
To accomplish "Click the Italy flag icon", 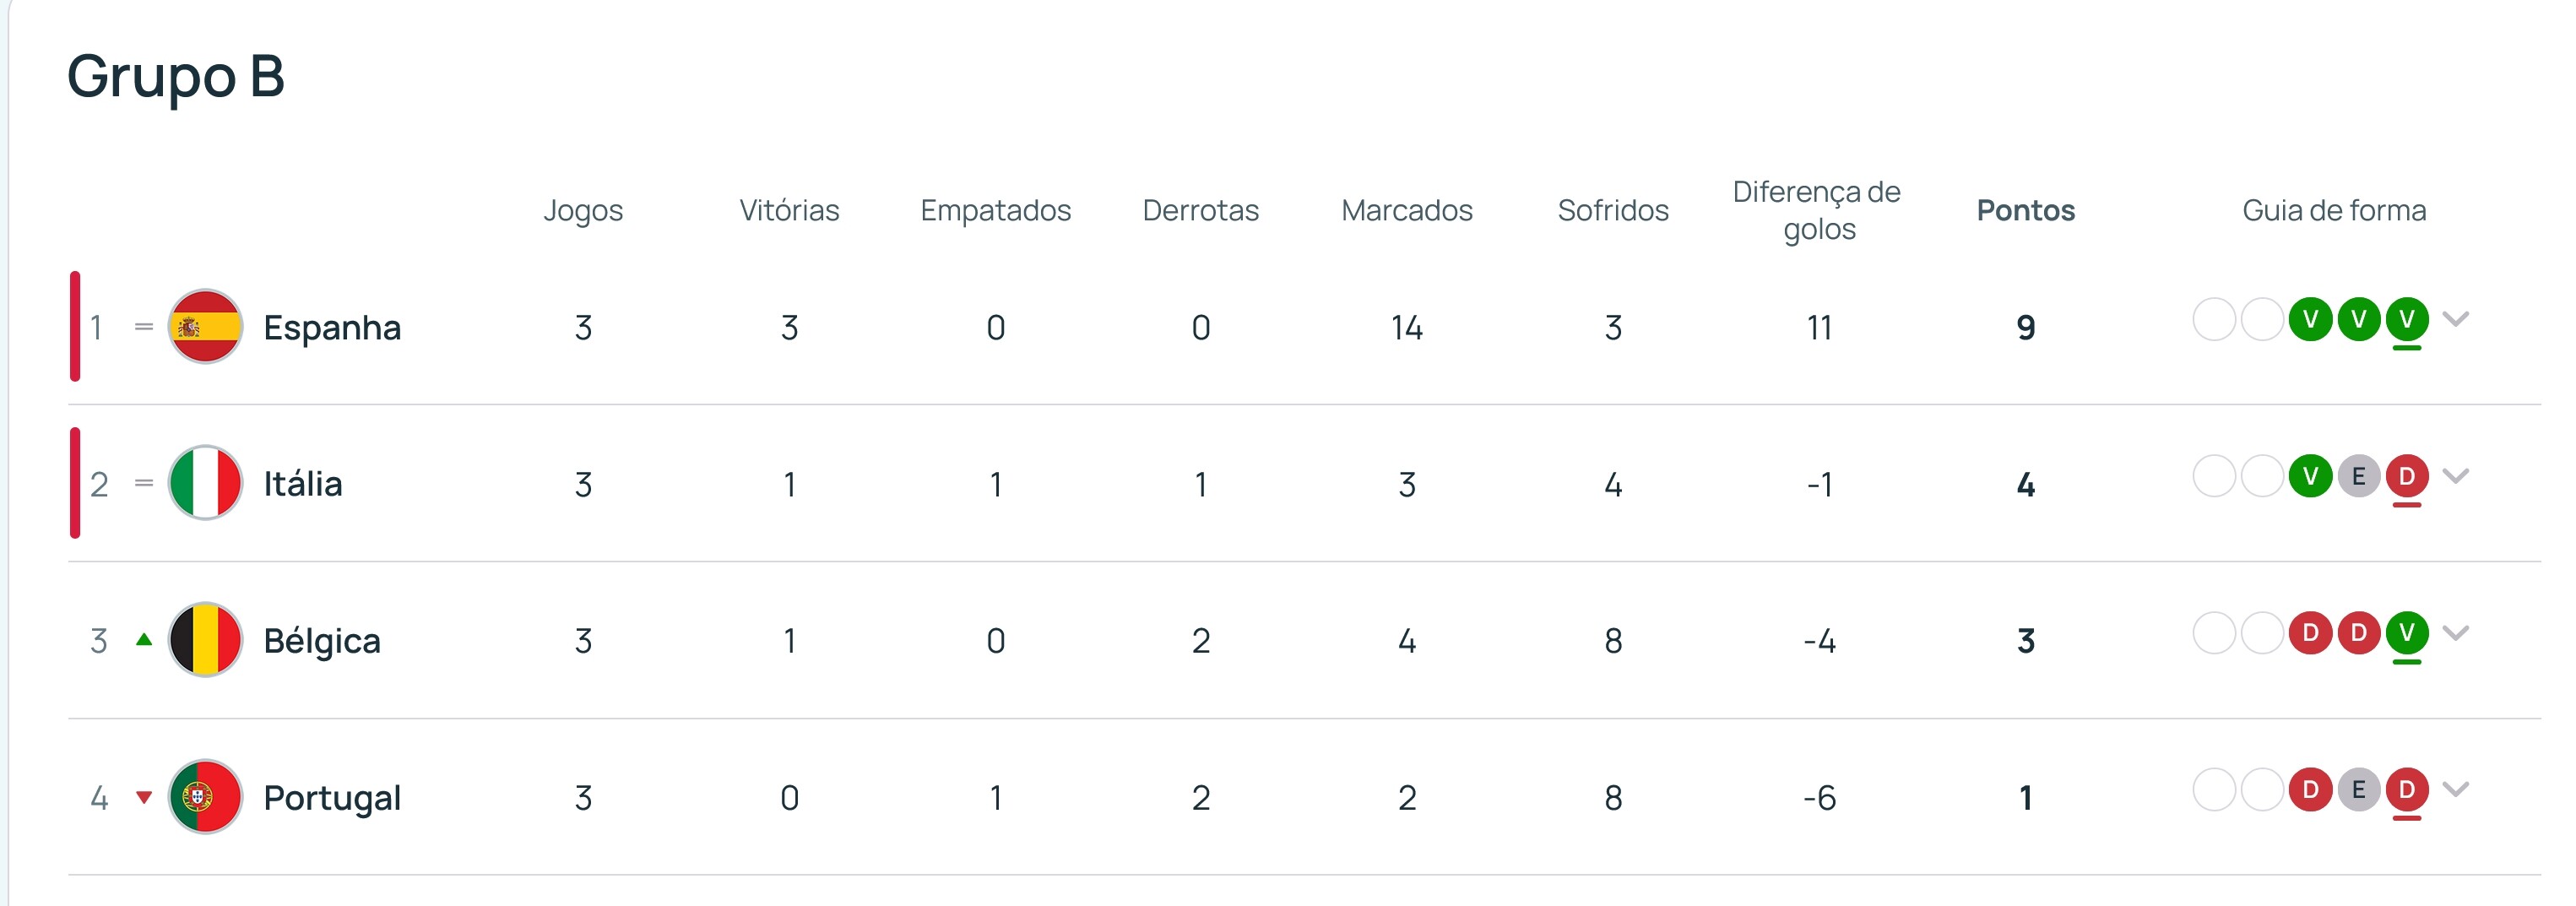I will pos(205,483).
